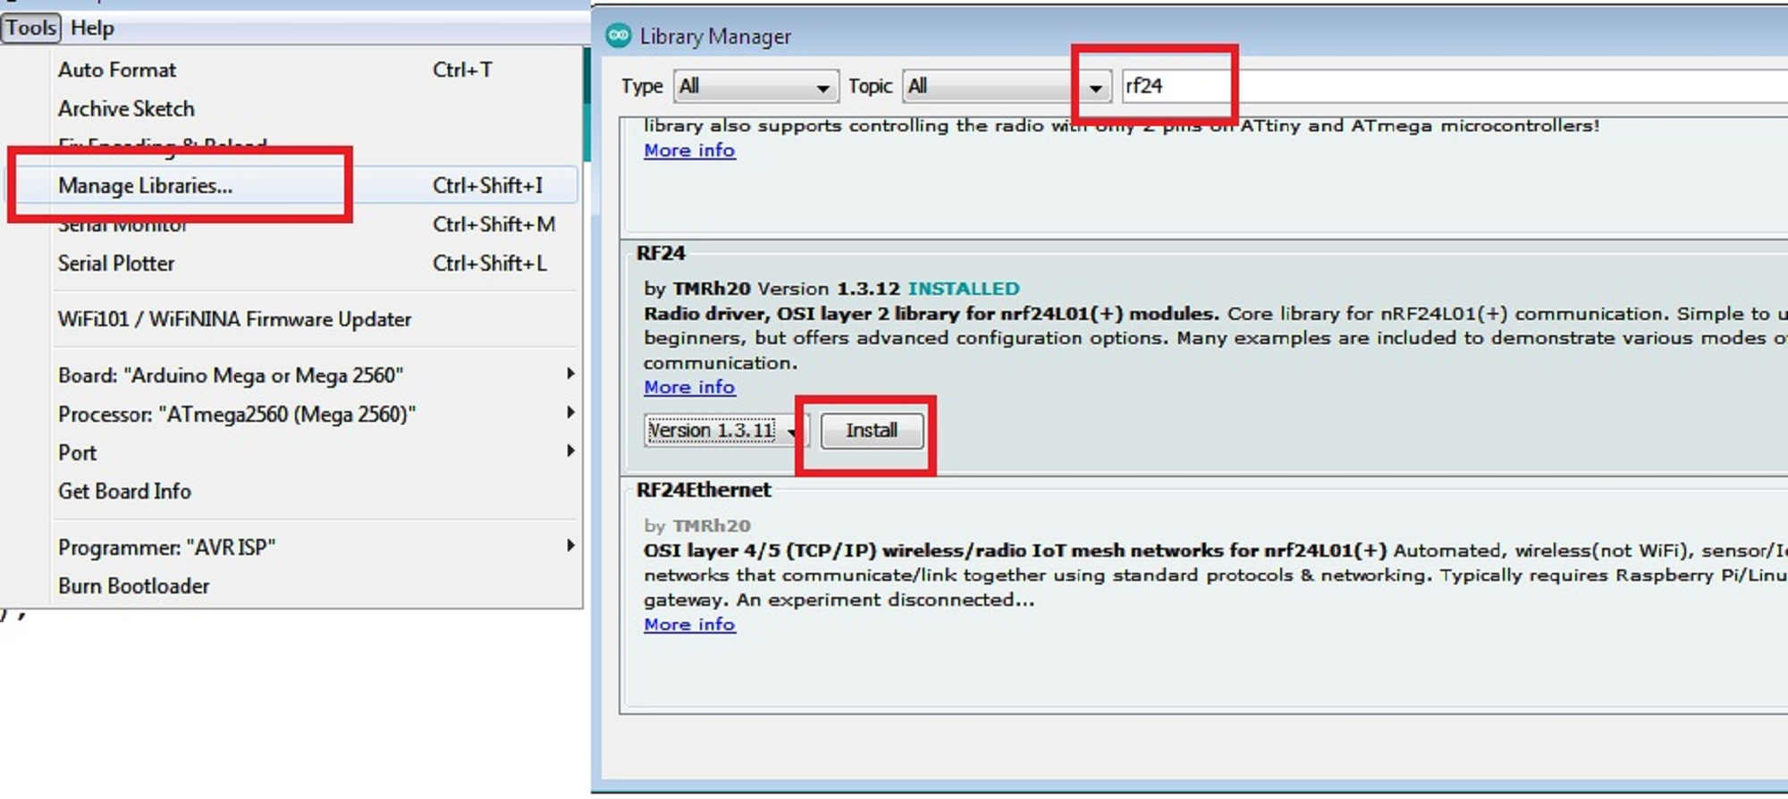Click the Ctrl+T shortcut text
Image resolution: width=1788 pixels, height=799 pixels.
pos(462,70)
